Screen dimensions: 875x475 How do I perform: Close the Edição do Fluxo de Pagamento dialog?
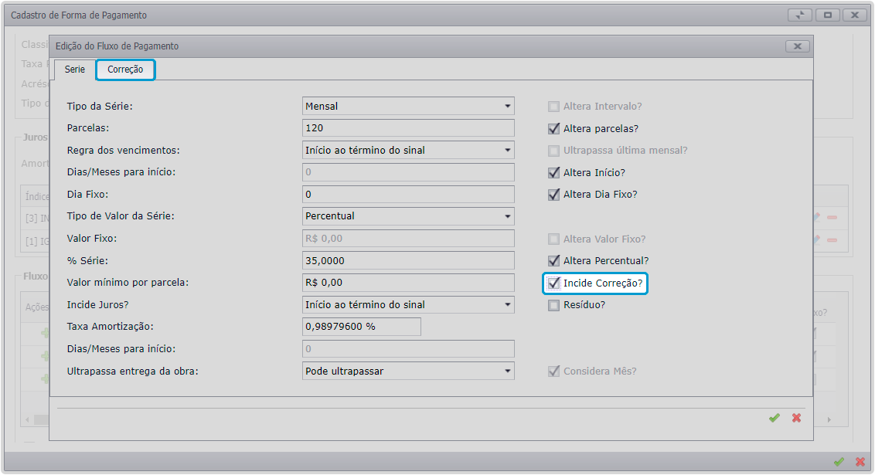[x=798, y=46]
